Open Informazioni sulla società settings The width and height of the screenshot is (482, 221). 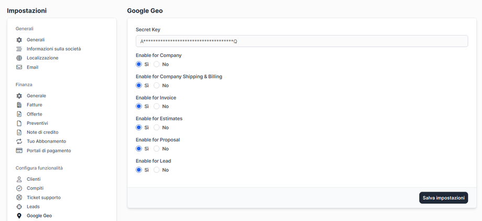point(53,49)
